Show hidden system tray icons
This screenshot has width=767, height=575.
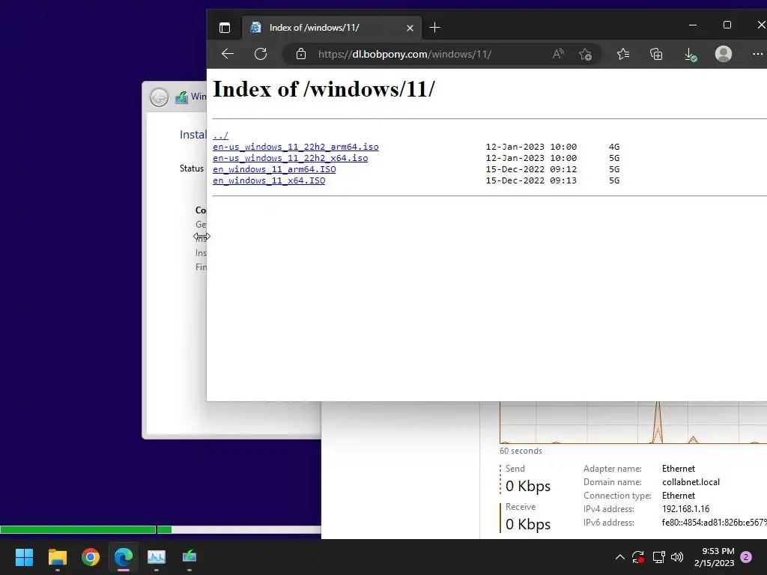click(x=619, y=557)
